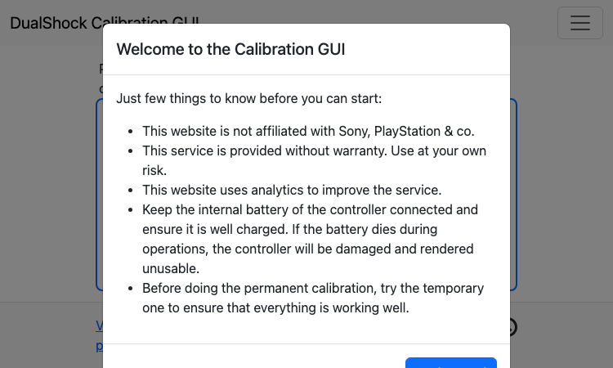
Task: Click the blue button in dialog footer
Action: 450,362
